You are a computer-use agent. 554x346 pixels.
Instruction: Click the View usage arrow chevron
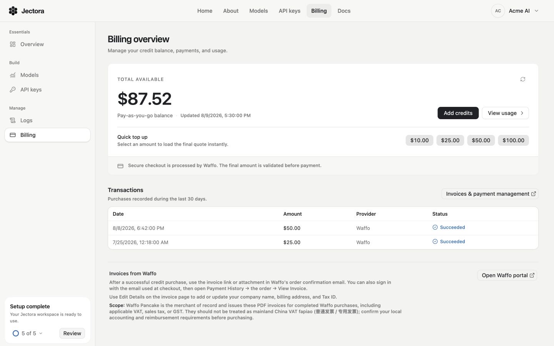pos(522,113)
